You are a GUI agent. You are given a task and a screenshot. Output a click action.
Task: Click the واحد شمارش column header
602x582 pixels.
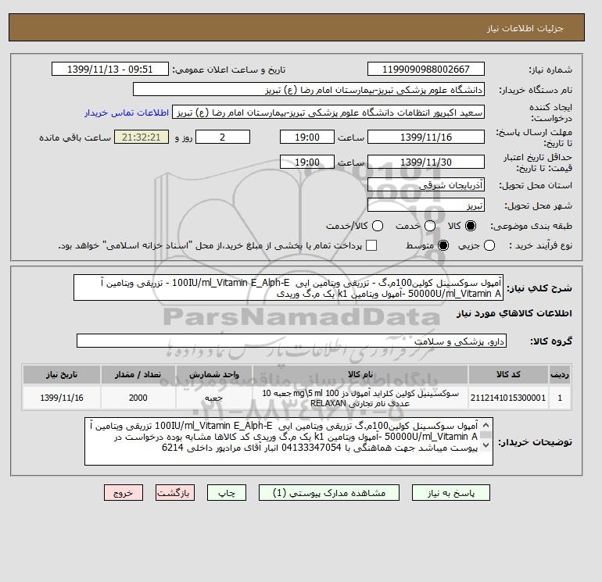pyautogui.click(x=214, y=374)
